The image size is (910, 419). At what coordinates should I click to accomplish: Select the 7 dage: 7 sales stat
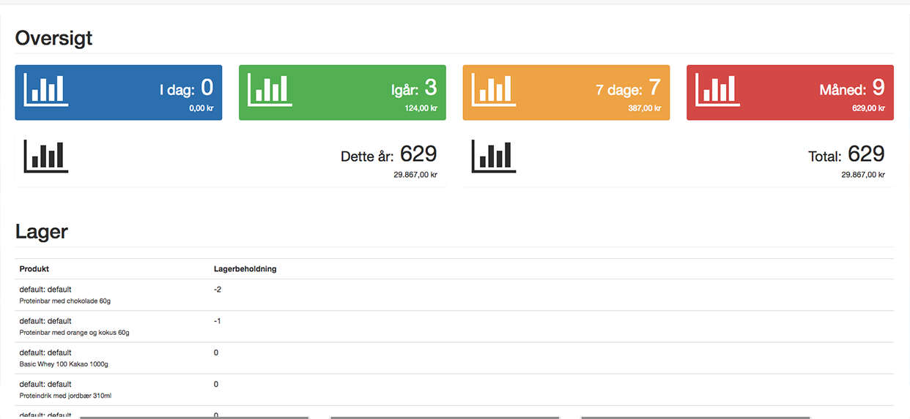(628, 89)
